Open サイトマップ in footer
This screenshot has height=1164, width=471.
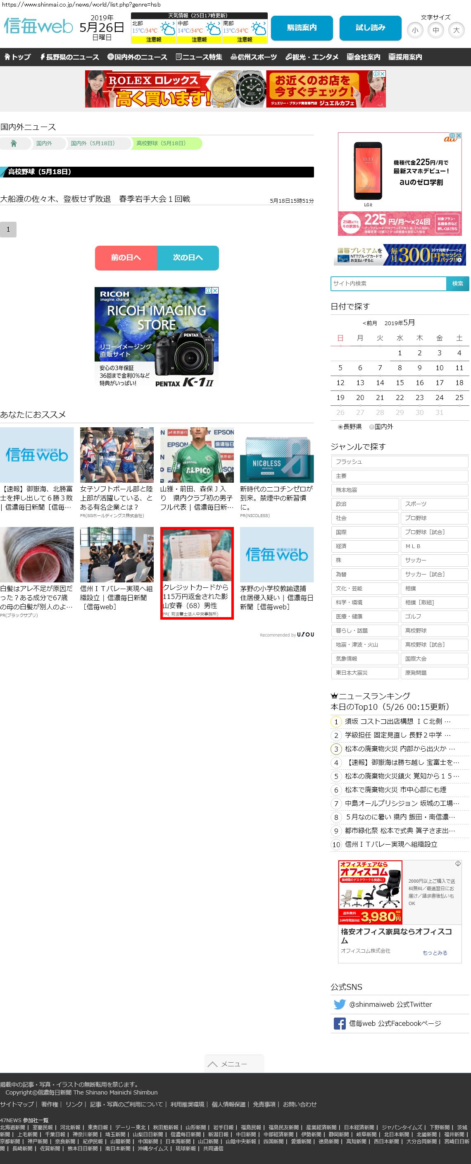point(17,1104)
